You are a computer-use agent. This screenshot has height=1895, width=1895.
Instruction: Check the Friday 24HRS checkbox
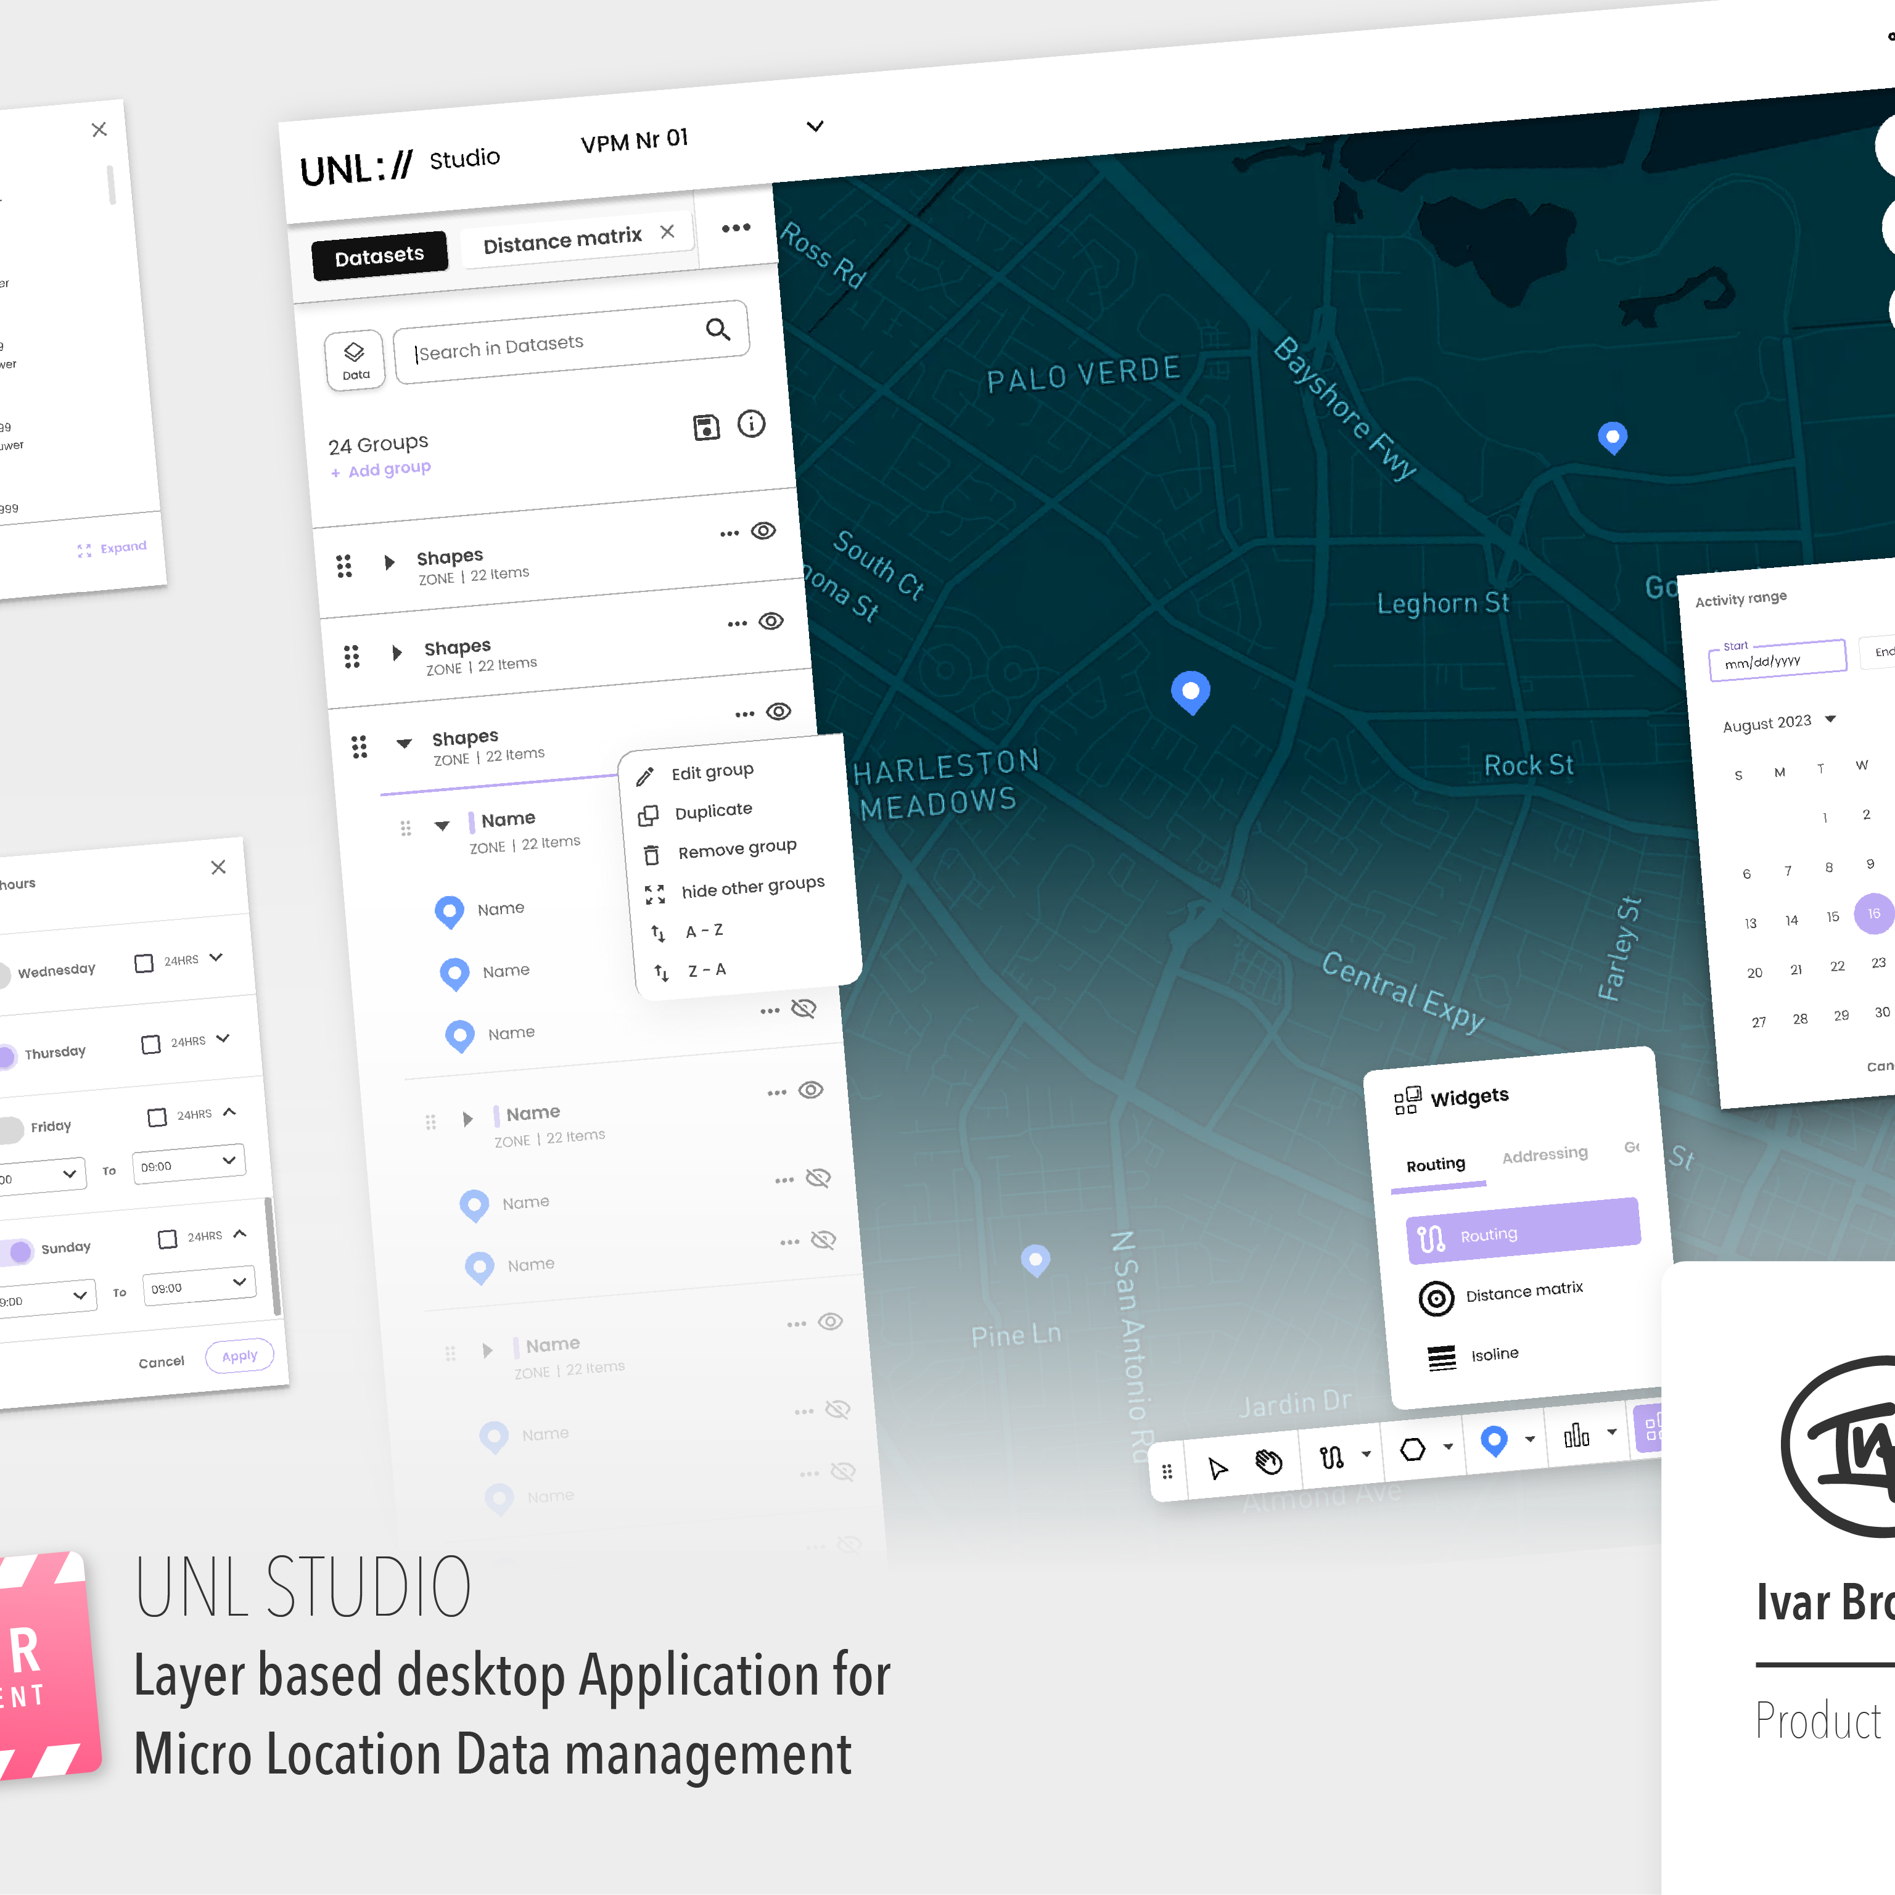tap(157, 1117)
